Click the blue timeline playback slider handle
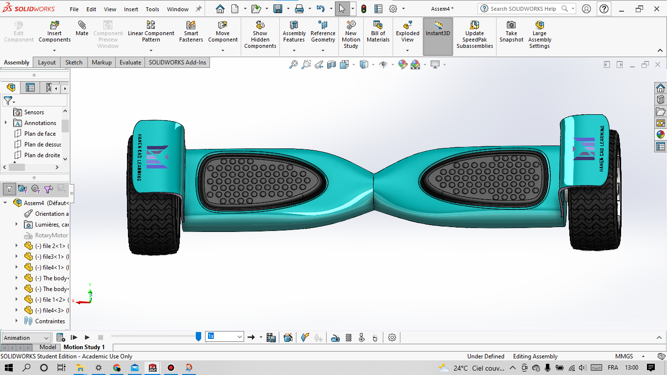The height and width of the screenshot is (375, 667). pyautogui.click(x=198, y=336)
